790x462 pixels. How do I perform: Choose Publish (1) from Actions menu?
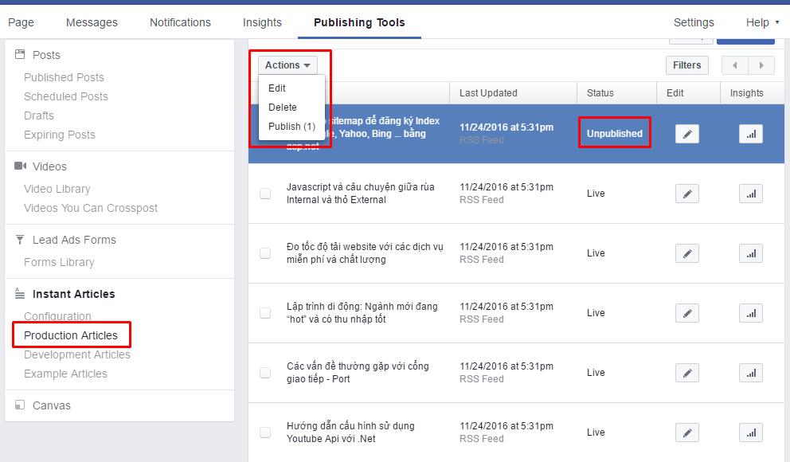291,127
